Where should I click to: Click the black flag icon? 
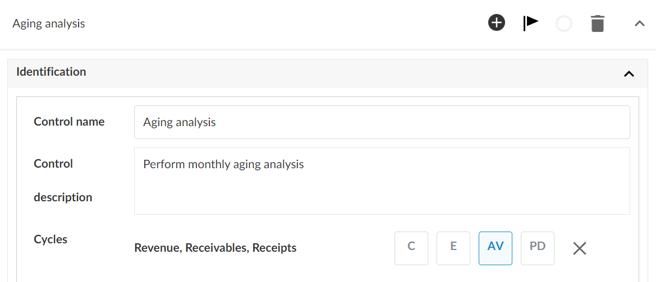530,23
